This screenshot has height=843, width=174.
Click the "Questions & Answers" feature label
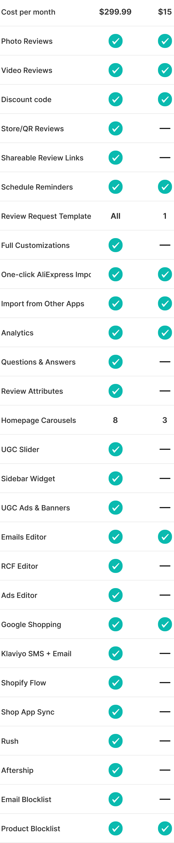(38, 362)
